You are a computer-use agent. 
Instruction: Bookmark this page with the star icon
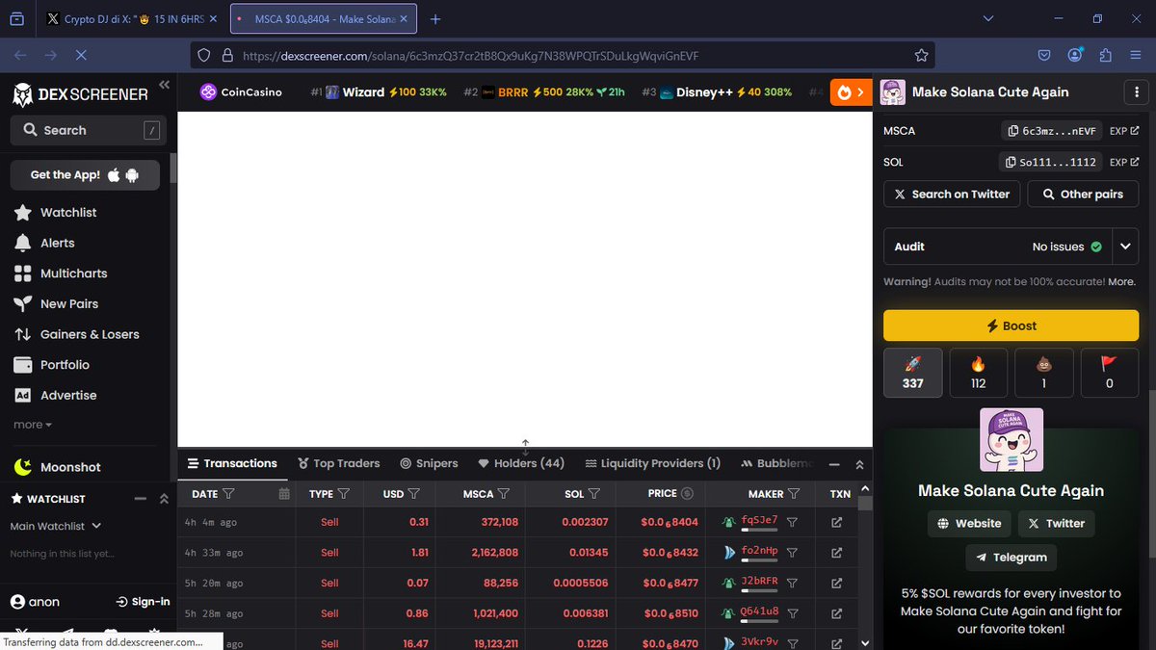(921, 56)
